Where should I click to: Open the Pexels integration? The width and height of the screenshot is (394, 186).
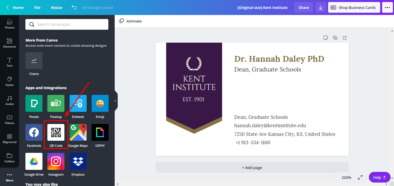pos(34,104)
